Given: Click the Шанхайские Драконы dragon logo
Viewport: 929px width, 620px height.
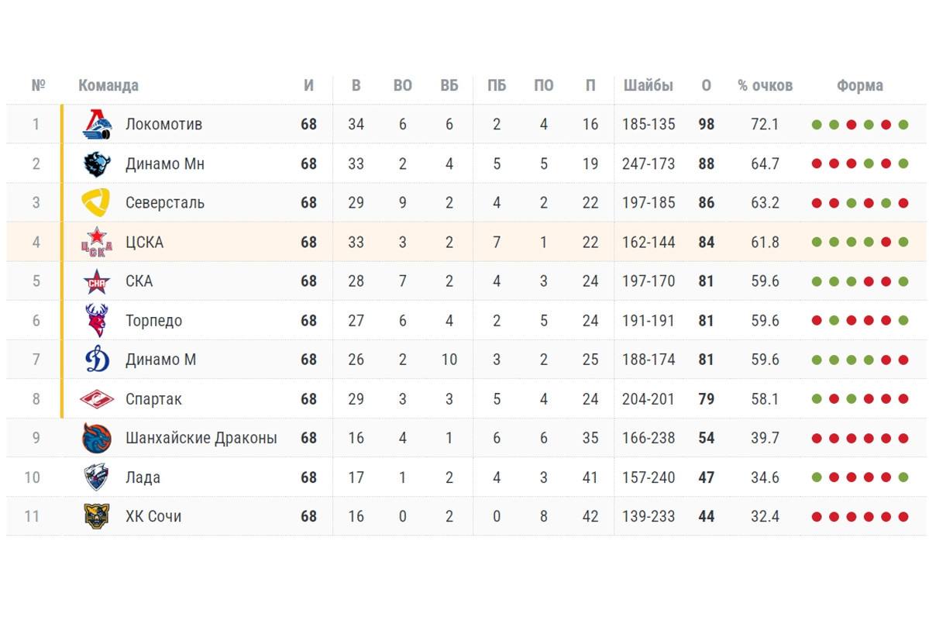Looking at the screenshot, I should [97, 439].
